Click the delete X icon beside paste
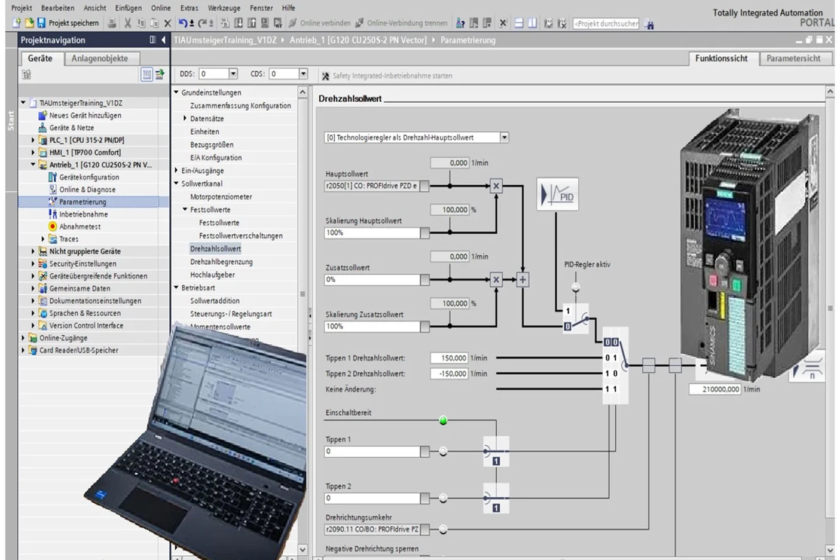Screen dimensions: 840x560 [167, 23]
